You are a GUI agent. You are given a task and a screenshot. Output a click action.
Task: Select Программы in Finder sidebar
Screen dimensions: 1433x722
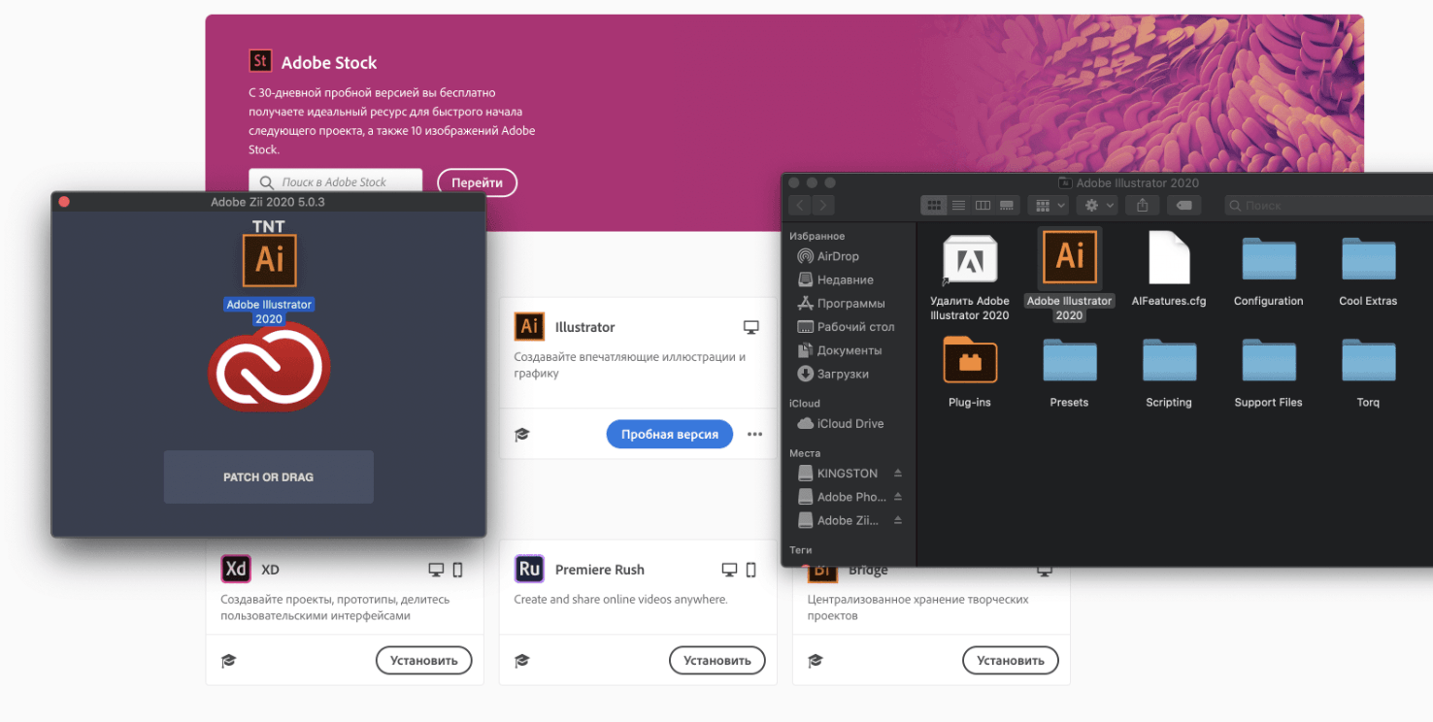click(850, 303)
